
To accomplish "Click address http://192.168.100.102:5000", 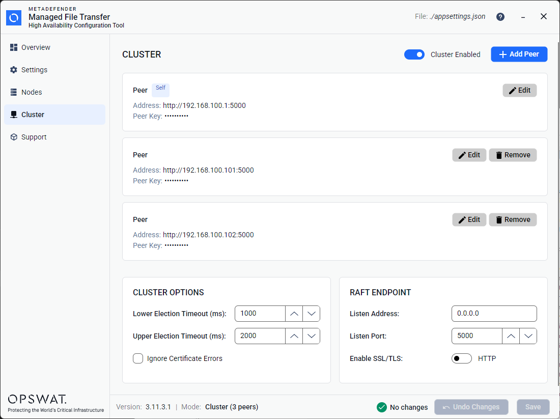I will click(208, 235).
